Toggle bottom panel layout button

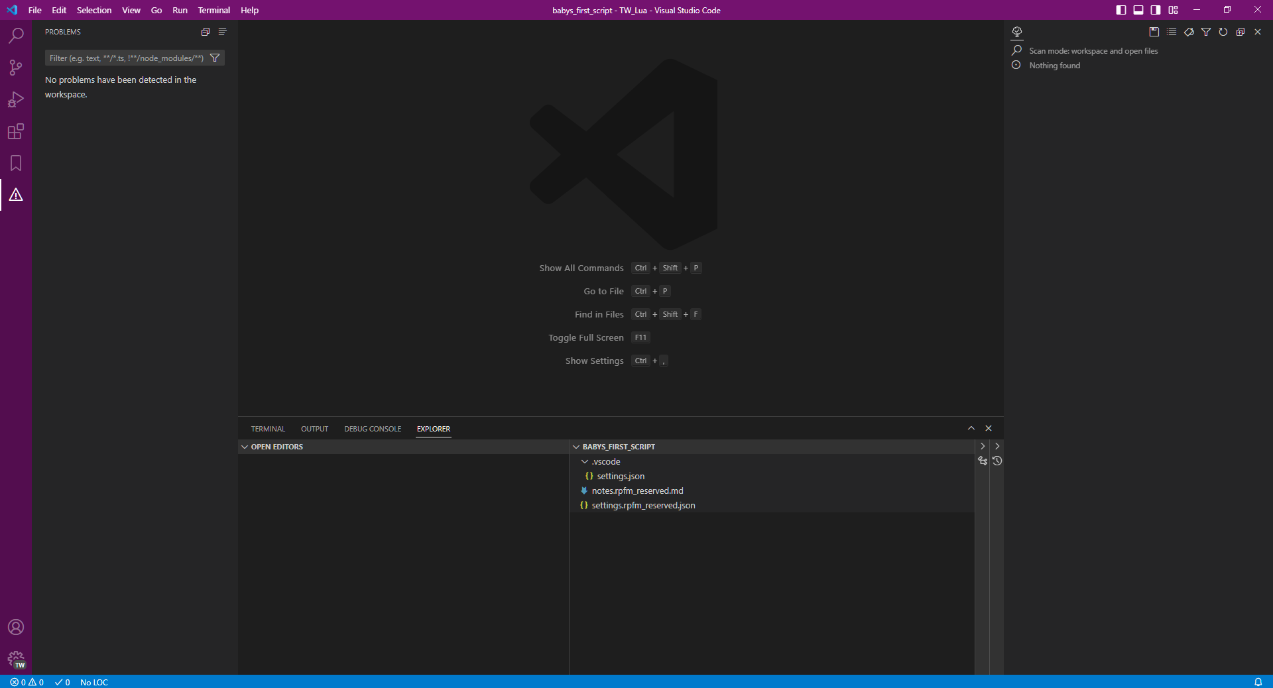[x=1138, y=10]
